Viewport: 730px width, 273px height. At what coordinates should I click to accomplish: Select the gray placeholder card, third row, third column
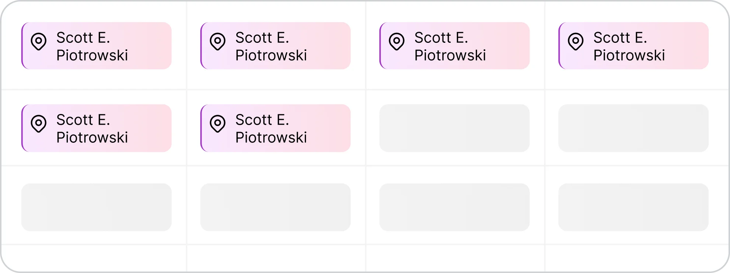pyautogui.click(x=454, y=207)
